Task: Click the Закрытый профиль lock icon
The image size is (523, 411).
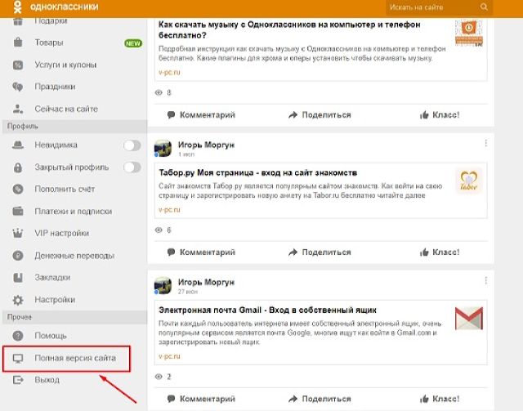Action: (x=18, y=168)
